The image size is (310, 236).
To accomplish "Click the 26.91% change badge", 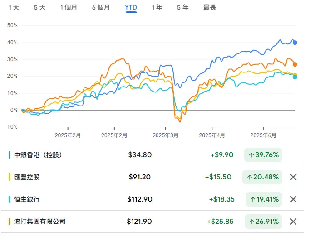I will pos(264,222).
